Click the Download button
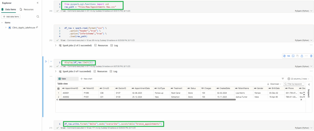This screenshot has width=314, height=131. pos(274,84)
